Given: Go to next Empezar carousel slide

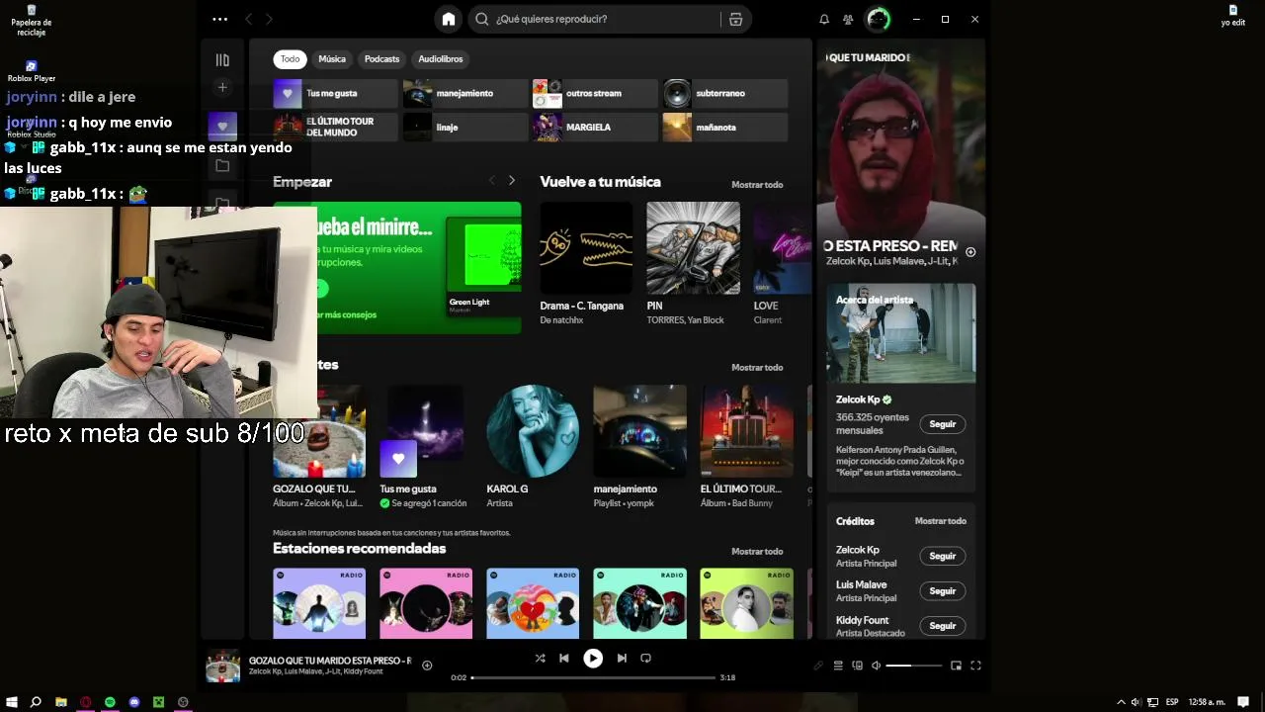Looking at the screenshot, I should tap(511, 180).
